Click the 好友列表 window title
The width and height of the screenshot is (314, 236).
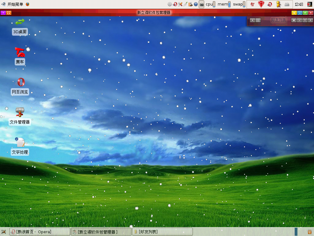click(x=278, y=20)
